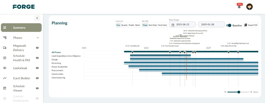This screenshot has width=265, height=103.
Task: Open Gantt Builder in the sidebar
Action: [x=22, y=78]
